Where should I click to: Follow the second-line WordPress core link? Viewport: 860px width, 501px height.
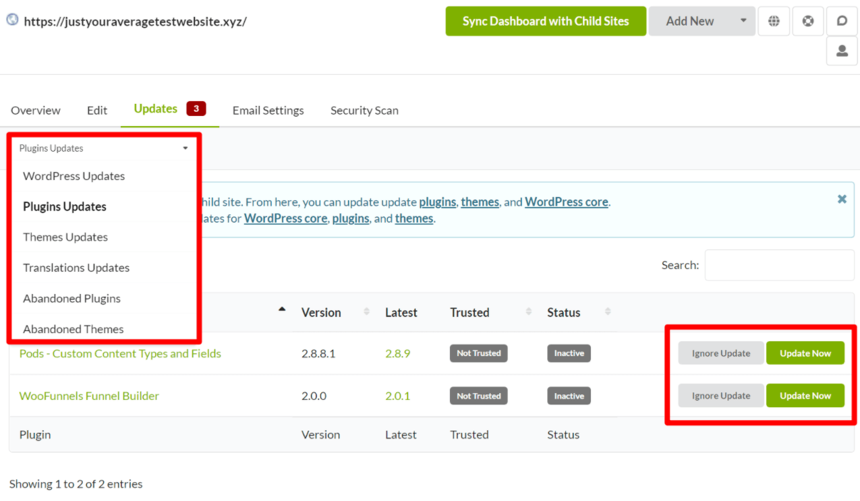[x=286, y=218]
